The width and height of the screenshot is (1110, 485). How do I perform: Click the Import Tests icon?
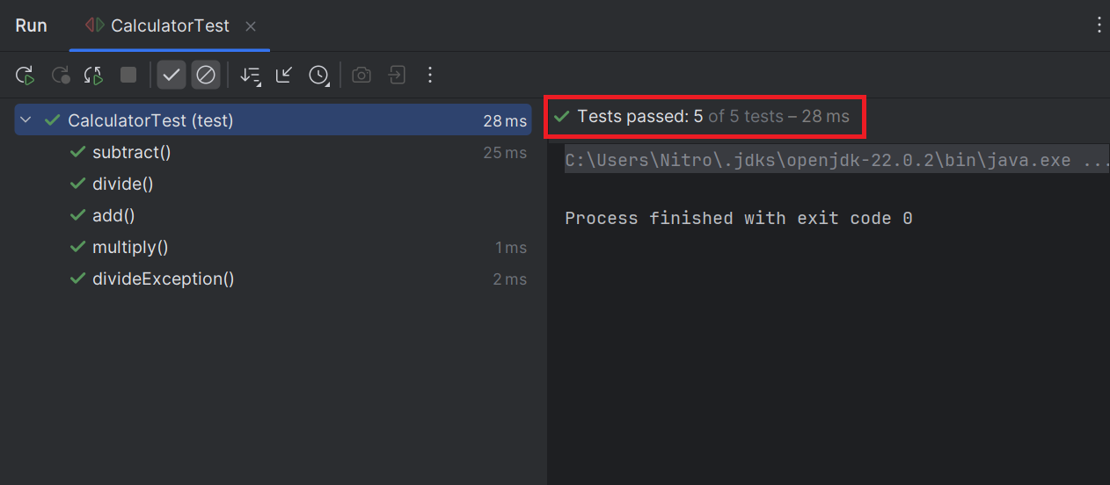pos(397,76)
